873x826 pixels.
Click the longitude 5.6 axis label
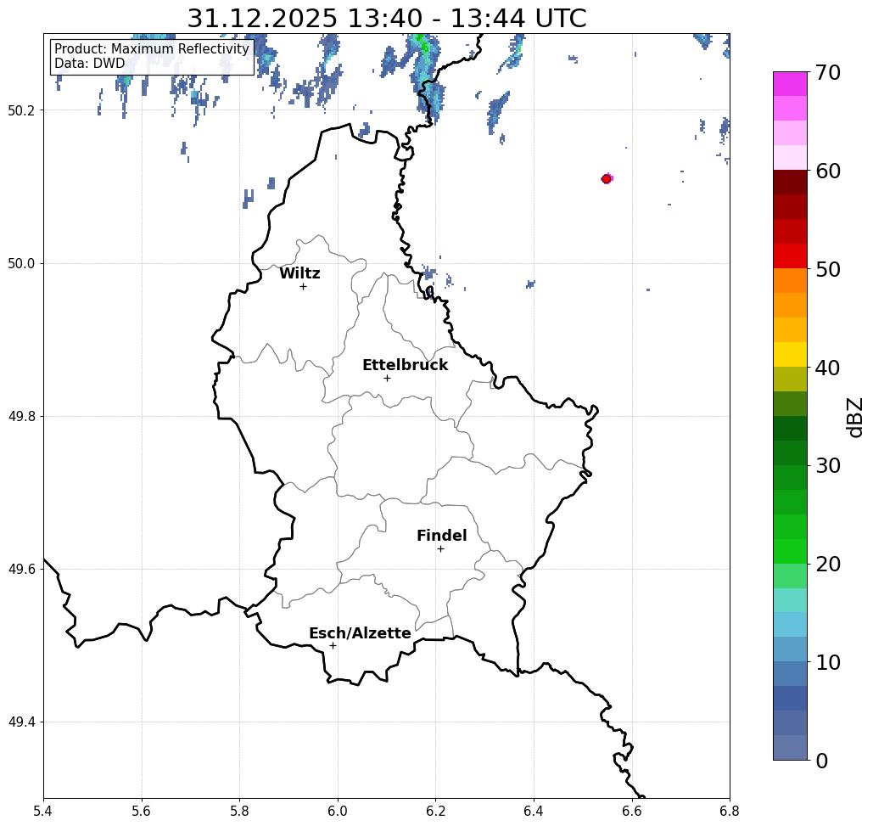click(142, 811)
